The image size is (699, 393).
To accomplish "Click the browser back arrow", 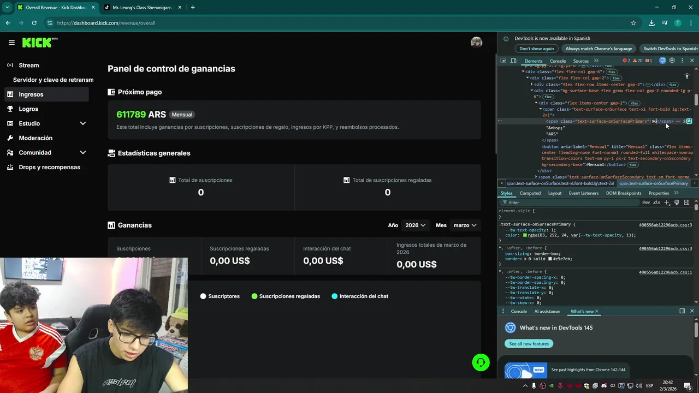I will (8, 23).
